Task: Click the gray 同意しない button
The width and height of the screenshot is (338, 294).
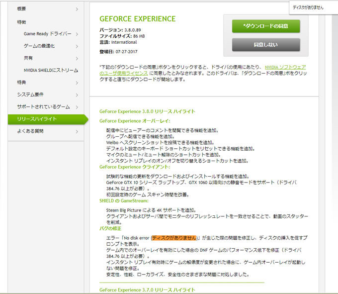Action: point(266,45)
